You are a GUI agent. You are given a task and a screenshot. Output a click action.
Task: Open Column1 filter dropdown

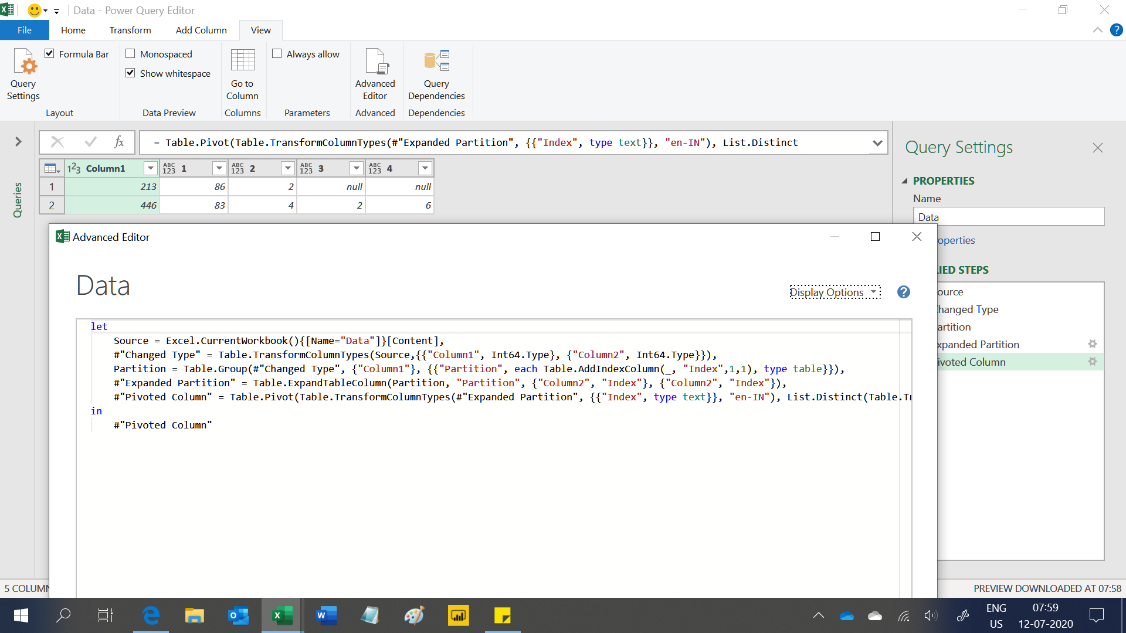point(151,169)
